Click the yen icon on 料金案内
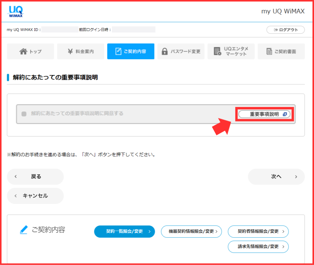Viewport: 314px width, 265px height. click(70, 52)
